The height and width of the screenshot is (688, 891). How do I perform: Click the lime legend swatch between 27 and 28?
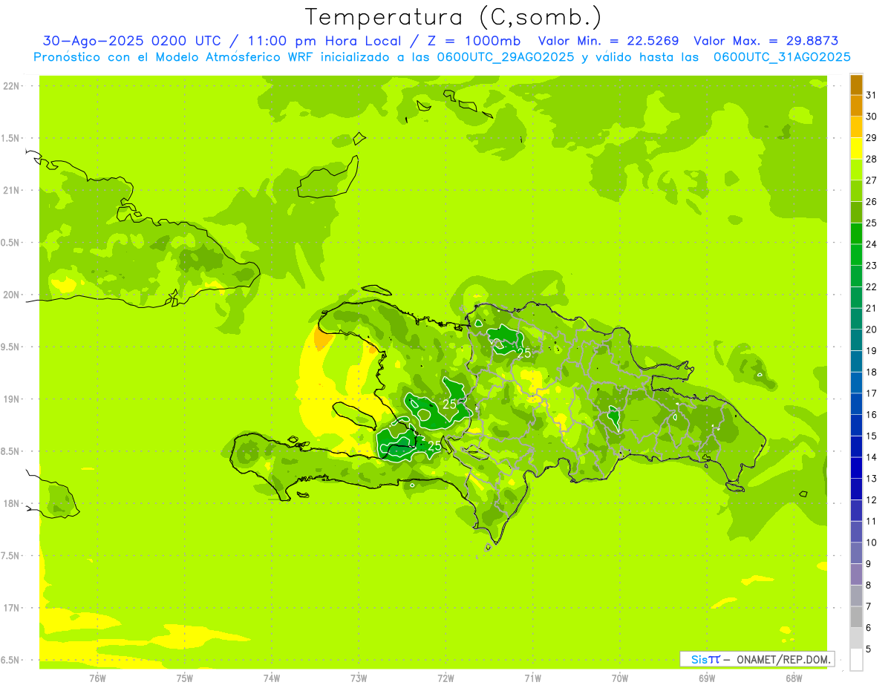coord(856,169)
